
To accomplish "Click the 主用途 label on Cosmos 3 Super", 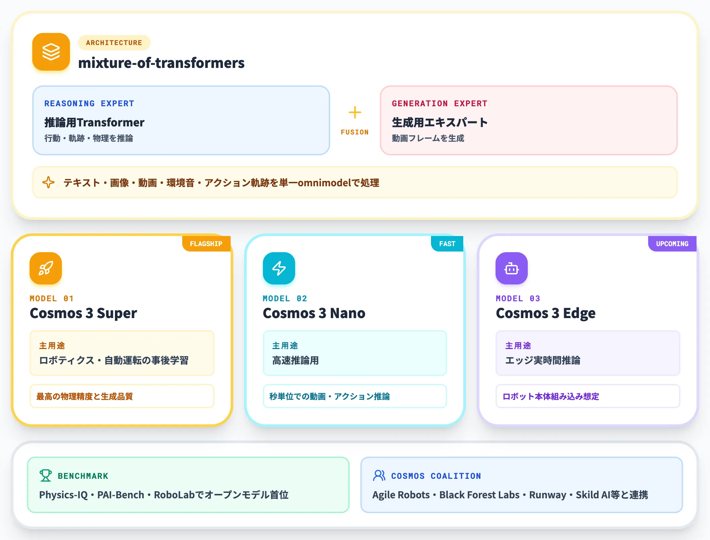I will click(x=52, y=346).
